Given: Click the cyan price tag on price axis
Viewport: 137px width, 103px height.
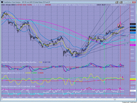Looking at the screenshot, I should click(x=133, y=40).
